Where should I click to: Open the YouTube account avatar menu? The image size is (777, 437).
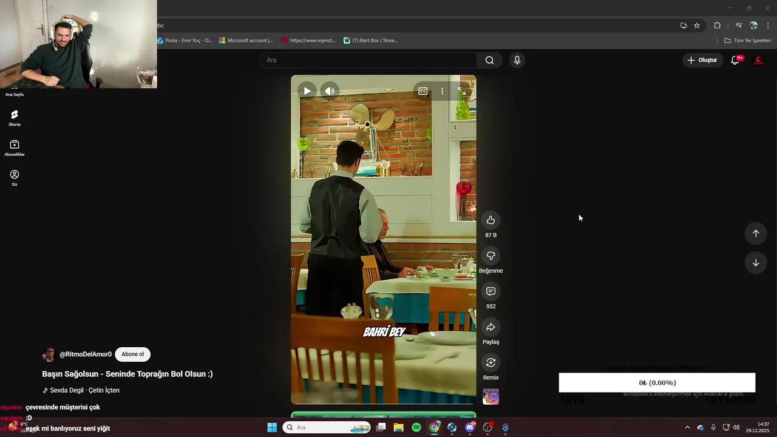(758, 60)
